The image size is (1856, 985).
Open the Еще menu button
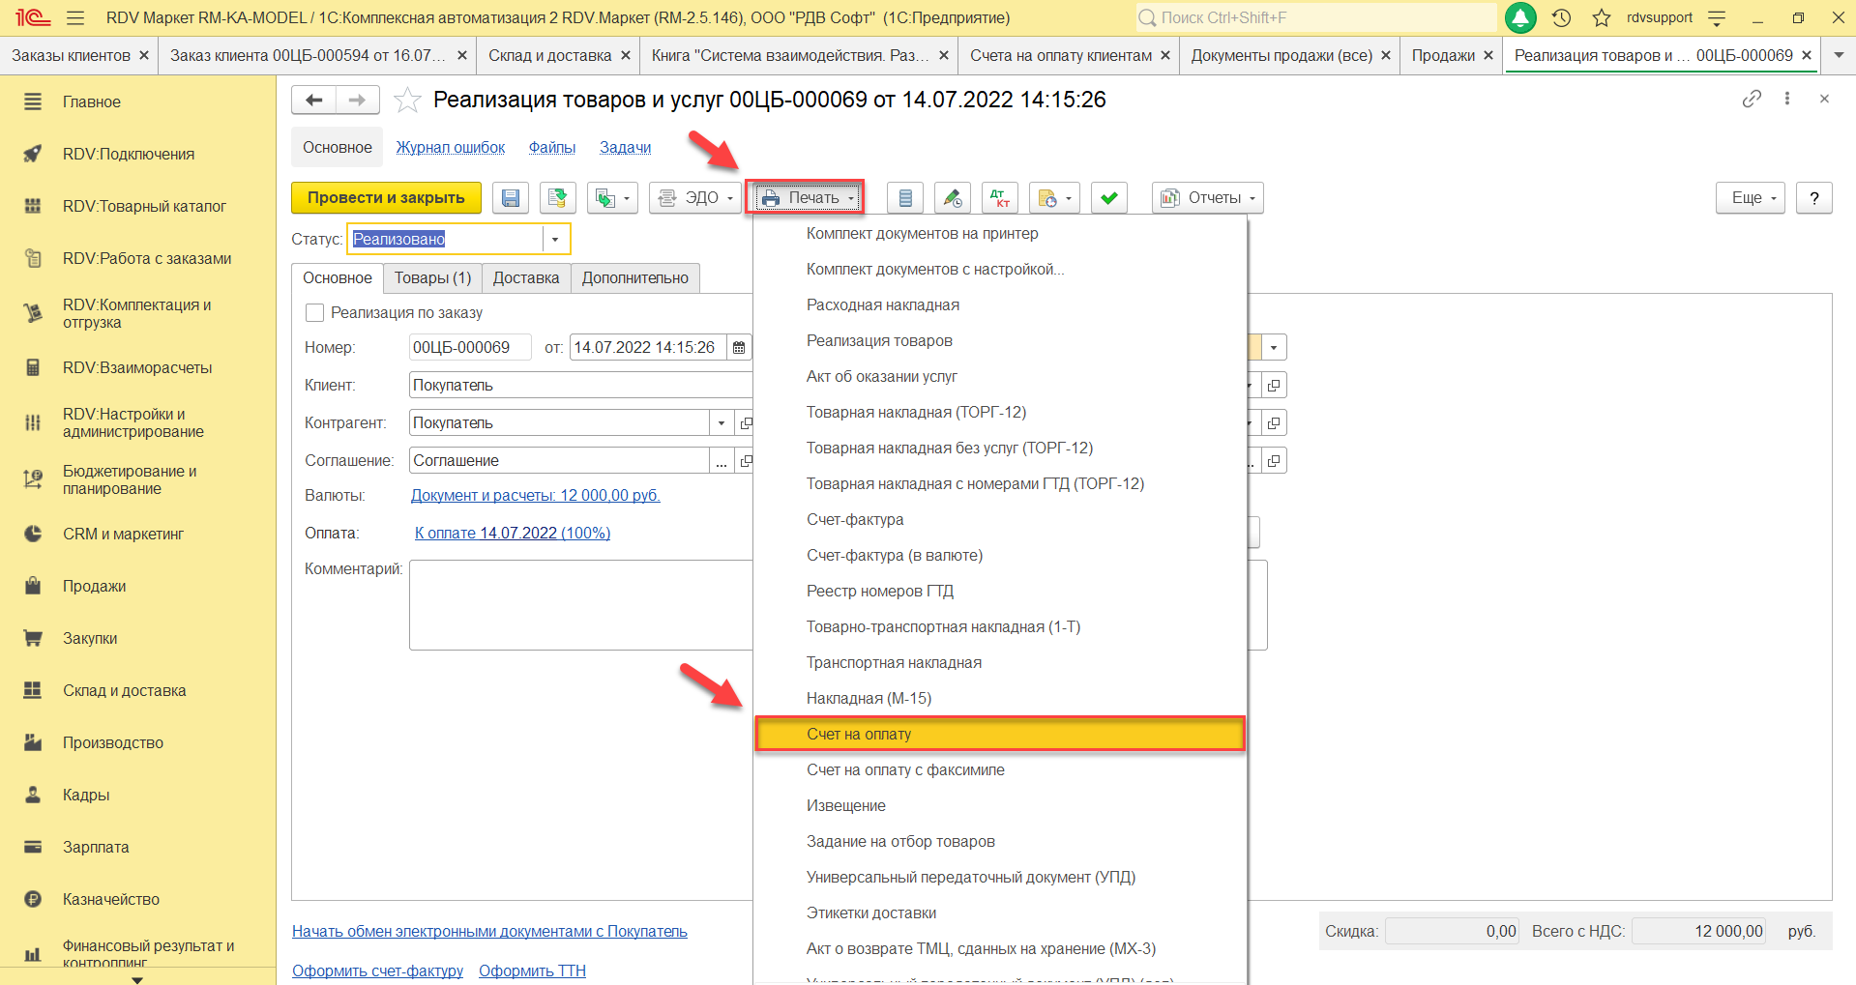[x=1750, y=198]
